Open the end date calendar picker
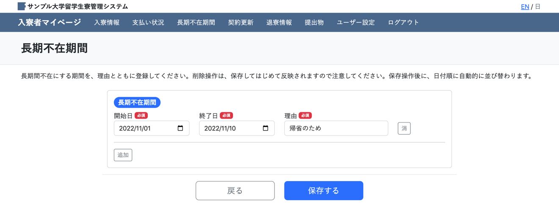Viewport: 559px width, 217px height. click(x=266, y=128)
